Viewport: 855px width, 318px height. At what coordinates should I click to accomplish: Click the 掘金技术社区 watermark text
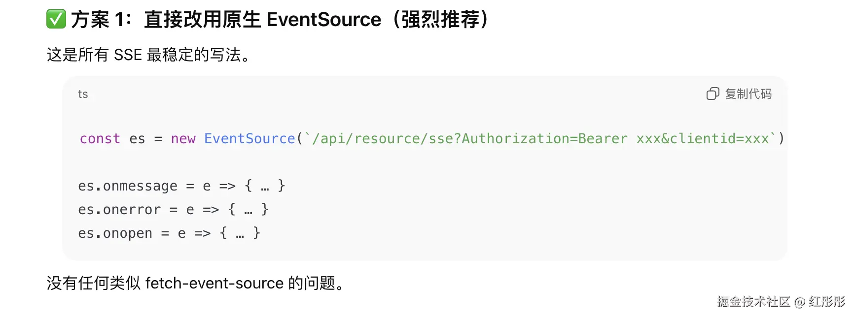(x=753, y=301)
